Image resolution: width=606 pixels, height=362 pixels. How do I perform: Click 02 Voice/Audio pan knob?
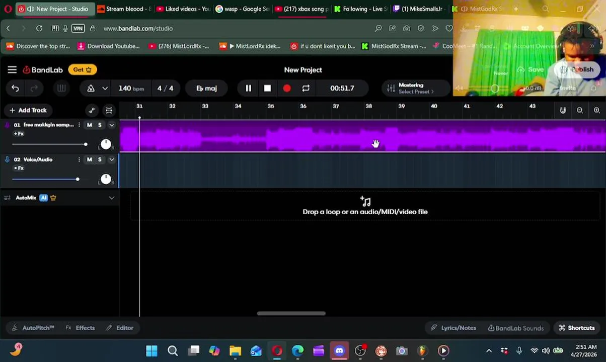(x=106, y=179)
